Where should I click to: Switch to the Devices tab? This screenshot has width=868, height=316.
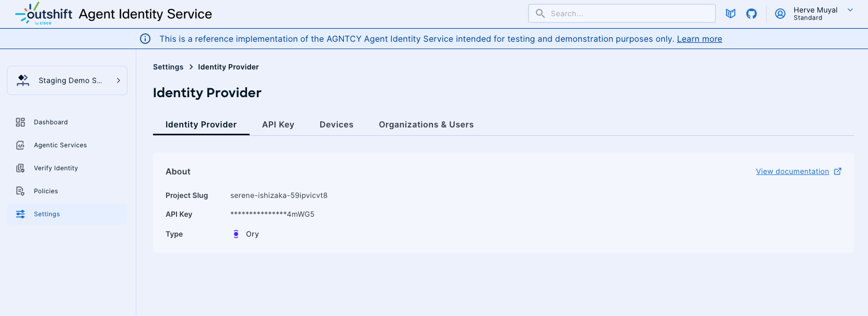point(336,124)
